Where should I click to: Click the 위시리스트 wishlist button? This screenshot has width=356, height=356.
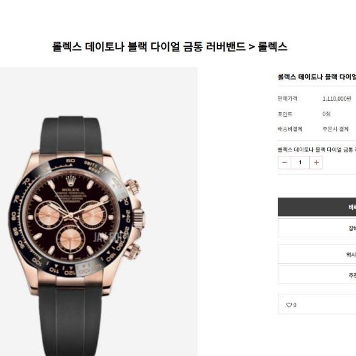pos(317,254)
